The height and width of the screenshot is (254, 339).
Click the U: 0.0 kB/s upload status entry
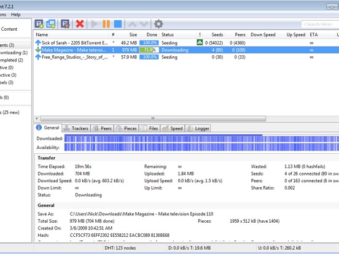[279, 248]
